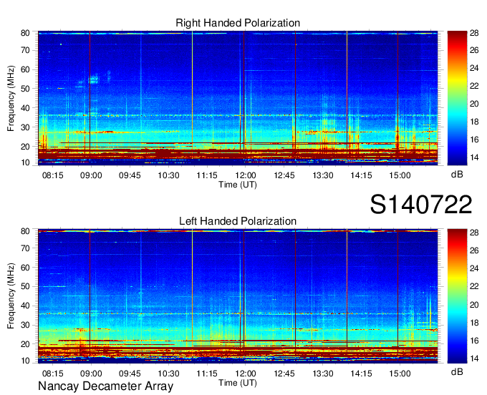Viewport: 487px width, 395px height.
Task: Click 09:45 tick on the Right Handed time axis
Action: (x=130, y=175)
